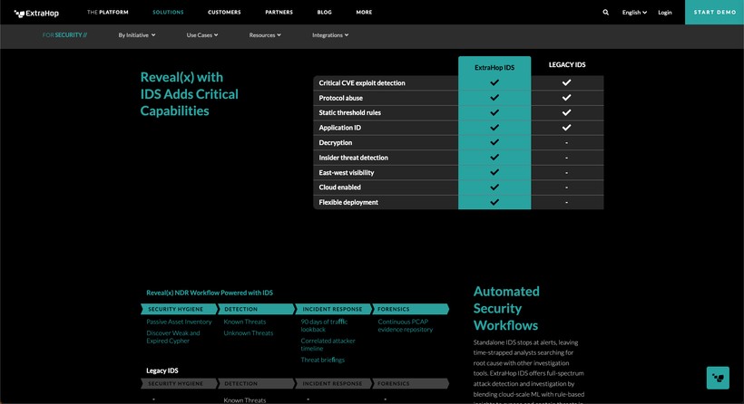Open the Integrations dropdown

coord(330,35)
